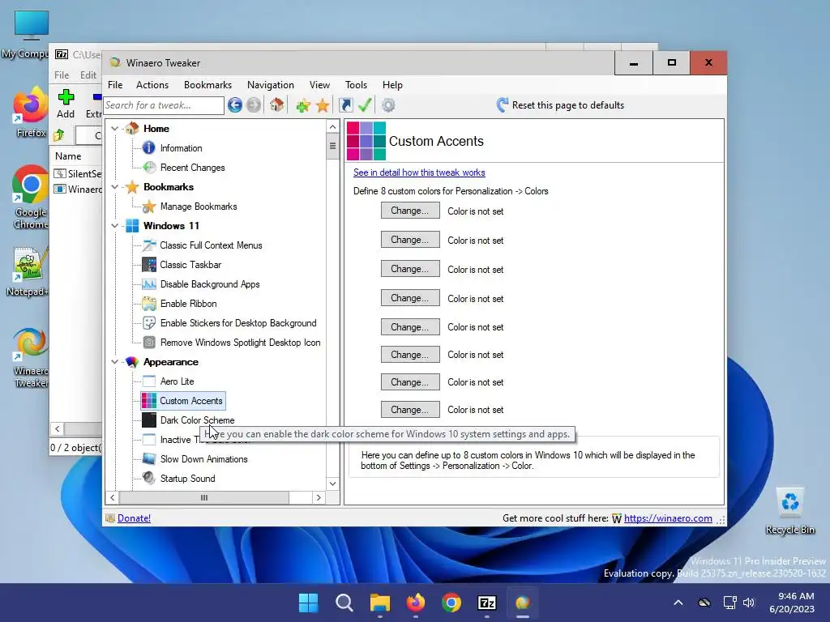Click the tree scroll up arrow
The image size is (830, 622).
coord(332,127)
